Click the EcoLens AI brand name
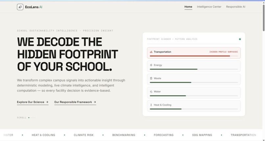 pyautogui.click(x=34, y=7)
